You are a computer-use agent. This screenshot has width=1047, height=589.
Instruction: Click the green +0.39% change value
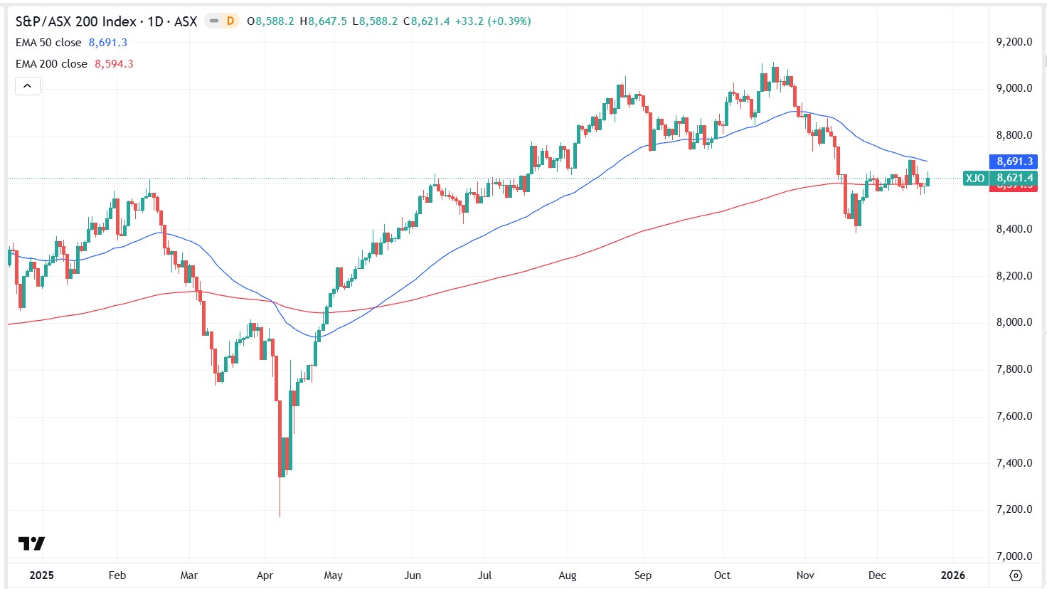508,21
